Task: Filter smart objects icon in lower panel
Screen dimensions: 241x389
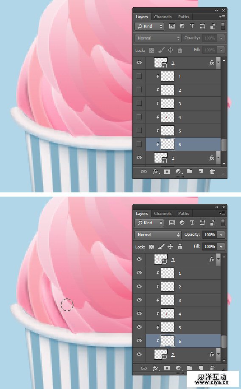Action: [x=213, y=223]
